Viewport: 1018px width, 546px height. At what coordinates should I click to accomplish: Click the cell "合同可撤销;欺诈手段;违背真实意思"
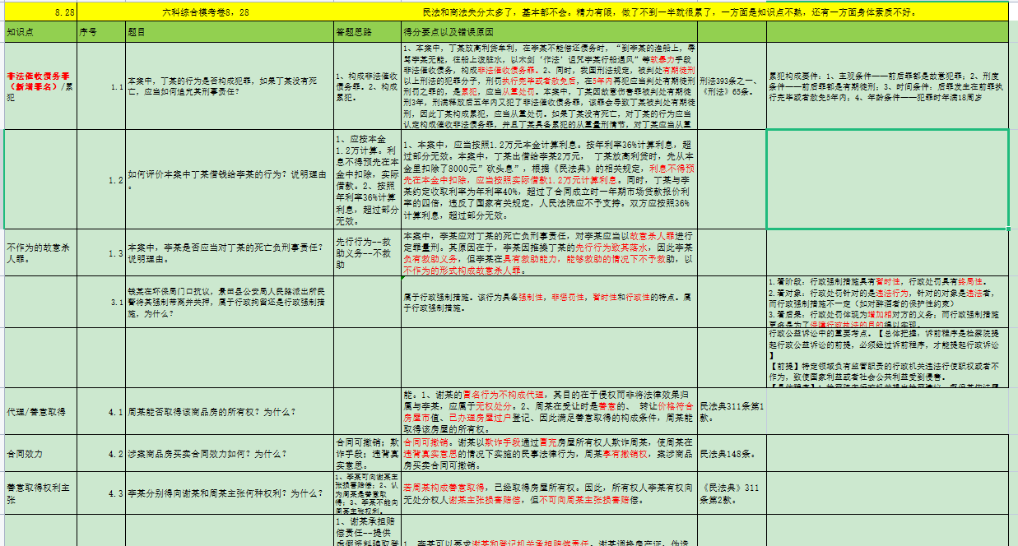[x=367, y=454]
